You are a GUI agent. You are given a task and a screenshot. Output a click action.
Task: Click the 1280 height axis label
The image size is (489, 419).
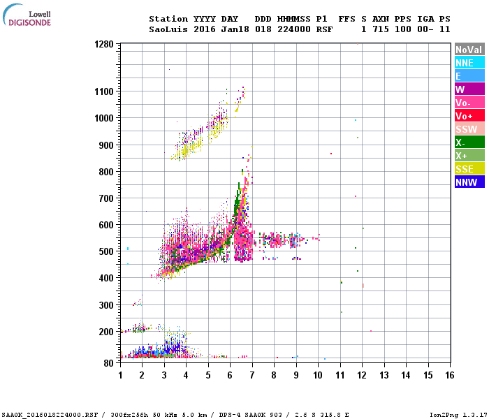[x=104, y=44]
